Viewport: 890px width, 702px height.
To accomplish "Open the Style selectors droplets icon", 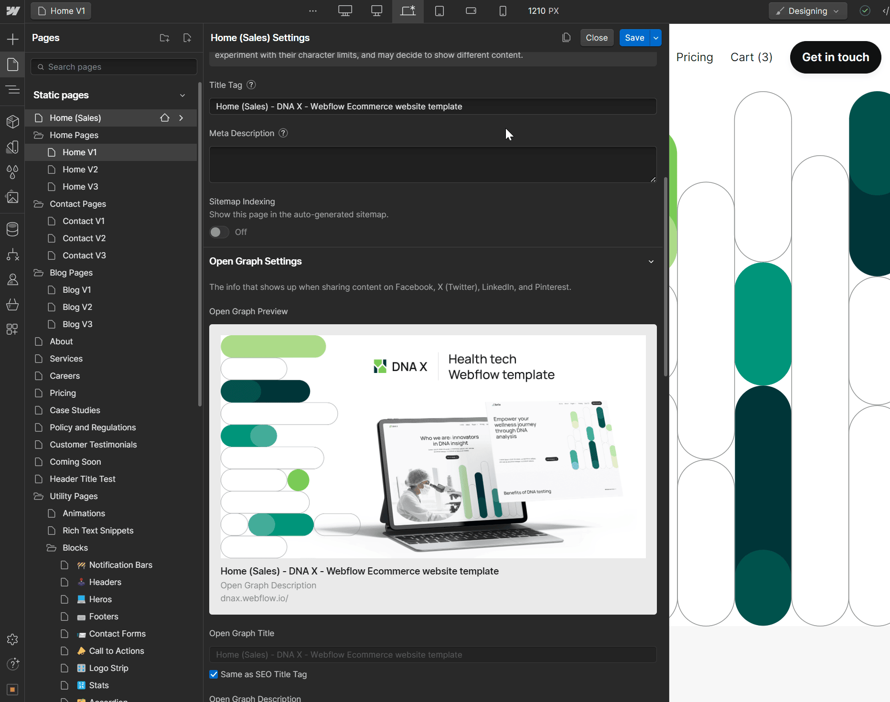I will coord(13,172).
